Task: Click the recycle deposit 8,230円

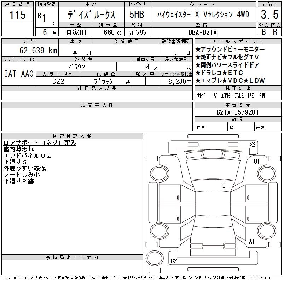Action: click(180, 82)
